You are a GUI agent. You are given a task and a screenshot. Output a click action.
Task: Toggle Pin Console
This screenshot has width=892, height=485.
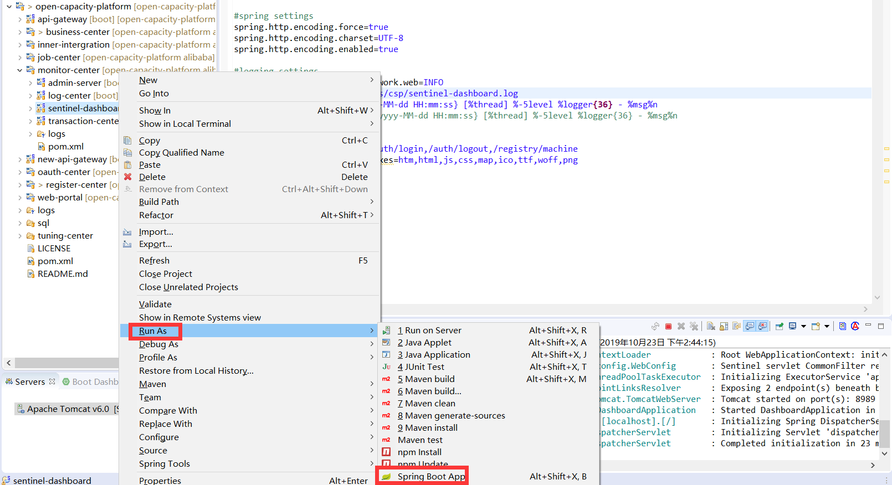click(779, 326)
